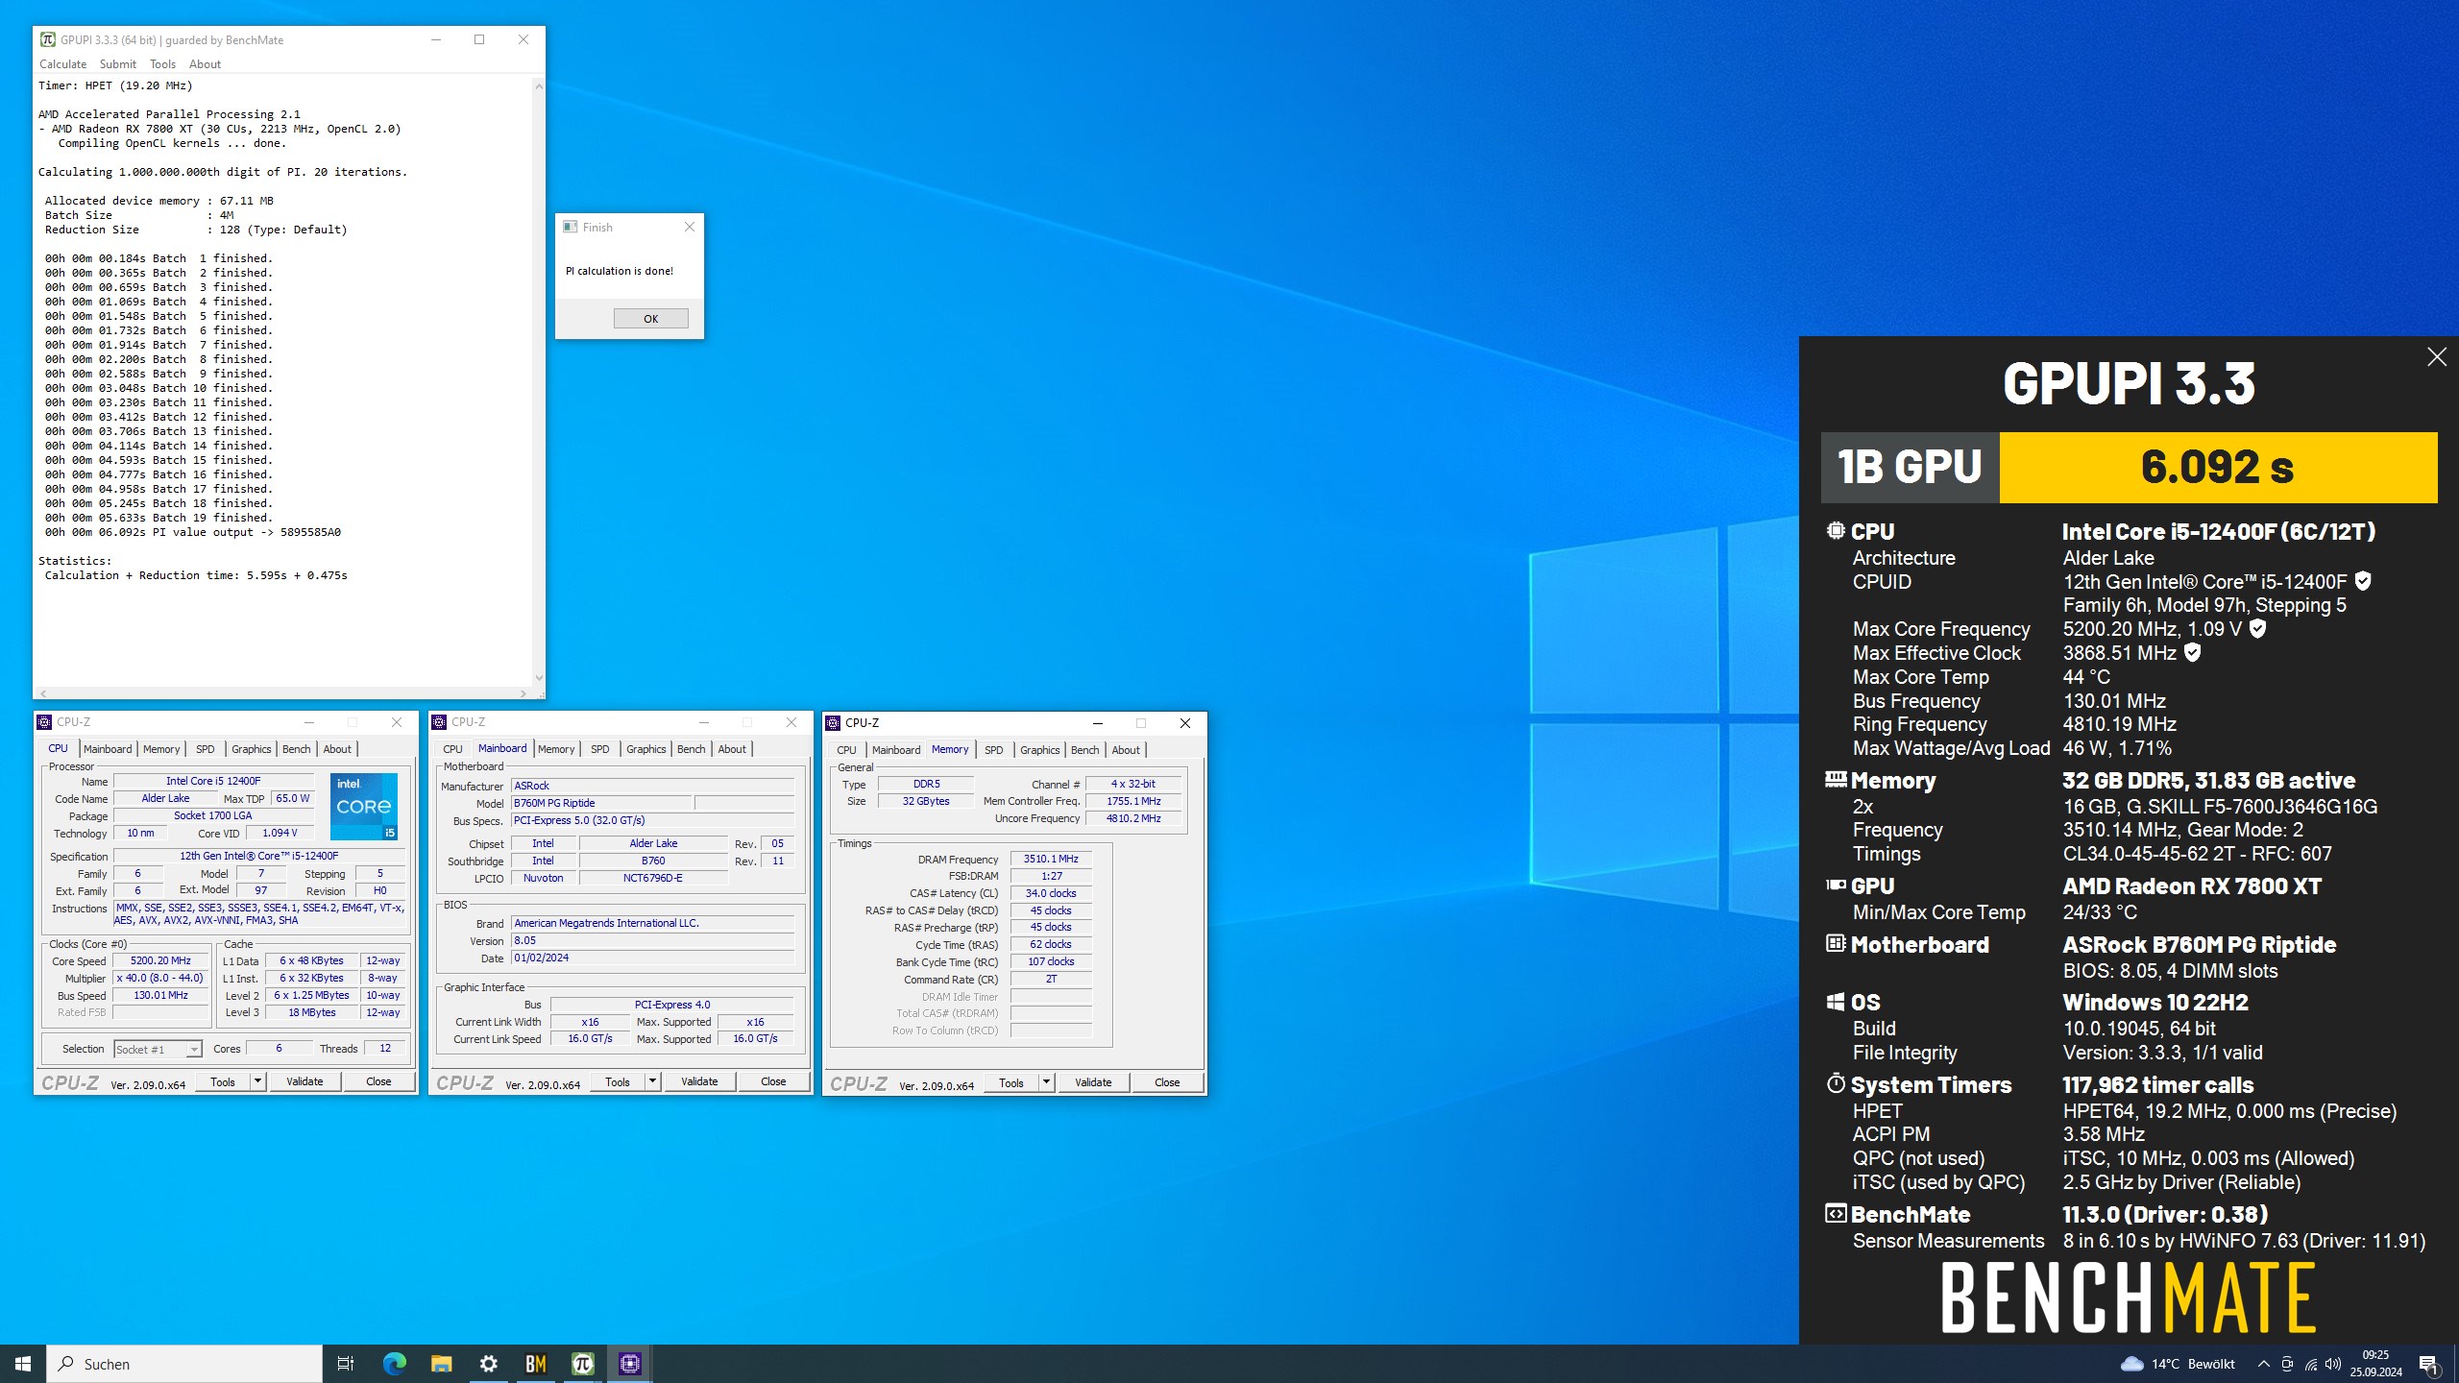The width and height of the screenshot is (2459, 1383).
Task: Click the horizontal scrollbar right arrow in GPUPI
Action: click(x=523, y=693)
